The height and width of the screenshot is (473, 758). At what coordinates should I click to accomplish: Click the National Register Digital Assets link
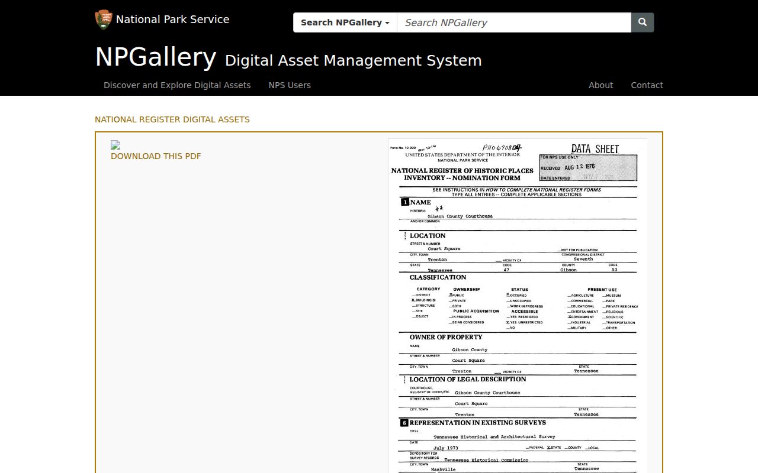click(x=172, y=119)
